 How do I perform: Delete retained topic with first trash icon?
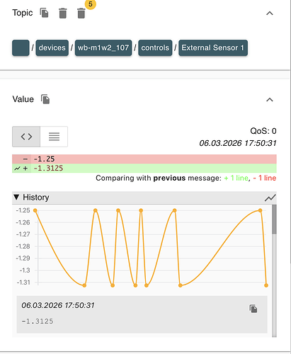63,13
